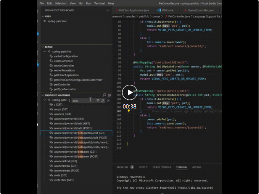Select the TERMINAL panel tab
Screen dimensions: 259x194
182,167
